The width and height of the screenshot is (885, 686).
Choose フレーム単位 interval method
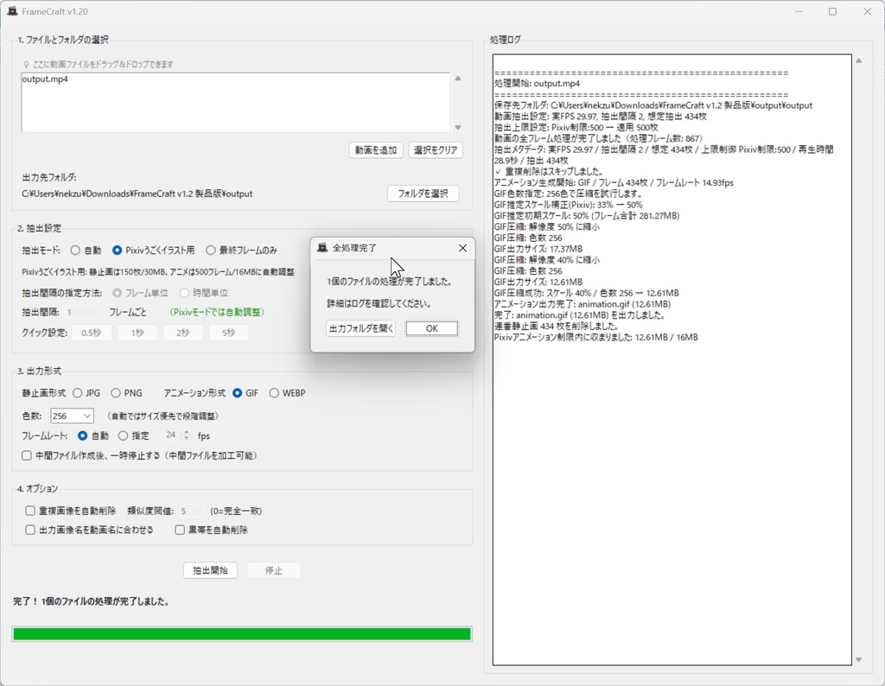pyautogui.click(x=118, y=293)
